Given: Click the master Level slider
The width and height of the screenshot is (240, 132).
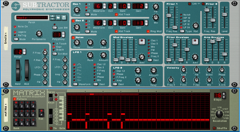Looking at the screenshot, I should pos(224,15).
